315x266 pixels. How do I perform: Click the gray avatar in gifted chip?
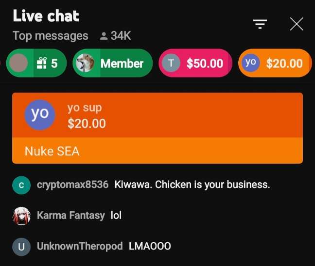18,63
